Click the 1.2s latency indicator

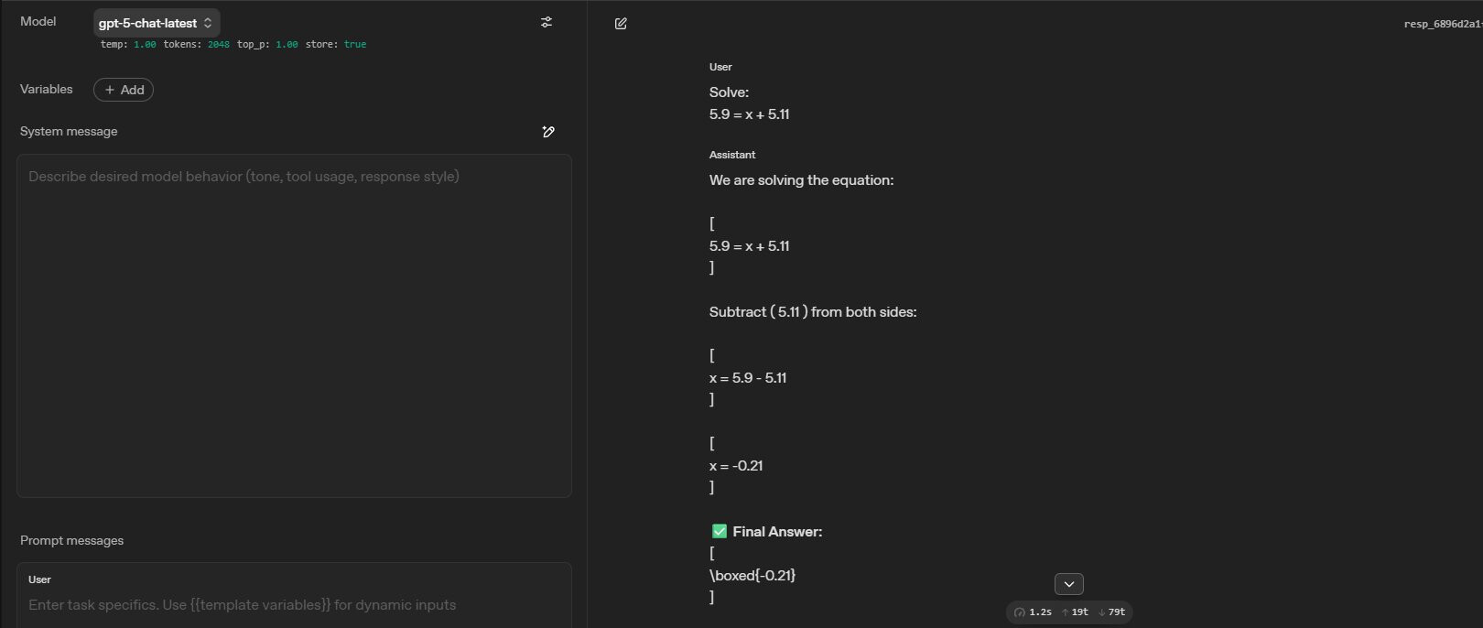[x=1034, y=612]
